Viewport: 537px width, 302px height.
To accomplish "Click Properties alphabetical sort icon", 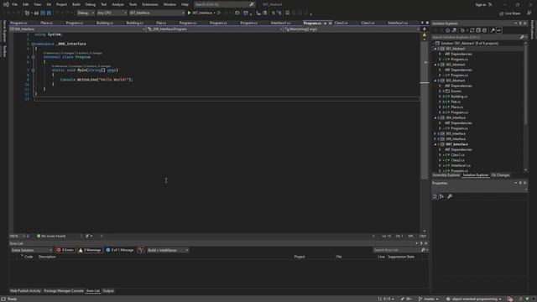I will [442, 196].
